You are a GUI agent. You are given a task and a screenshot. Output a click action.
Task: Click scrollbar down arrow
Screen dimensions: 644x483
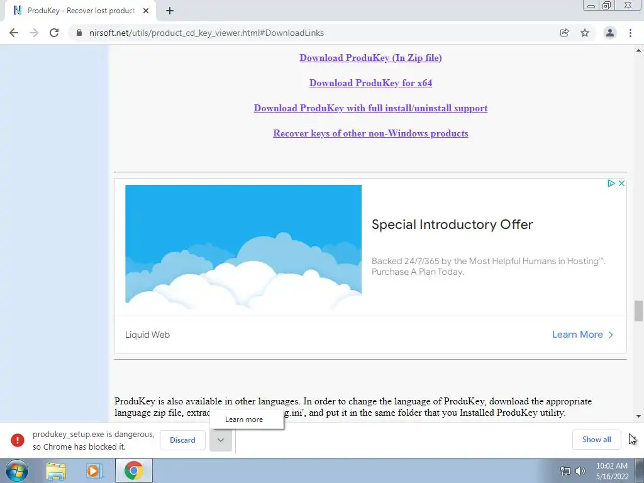tap(638, 416)
